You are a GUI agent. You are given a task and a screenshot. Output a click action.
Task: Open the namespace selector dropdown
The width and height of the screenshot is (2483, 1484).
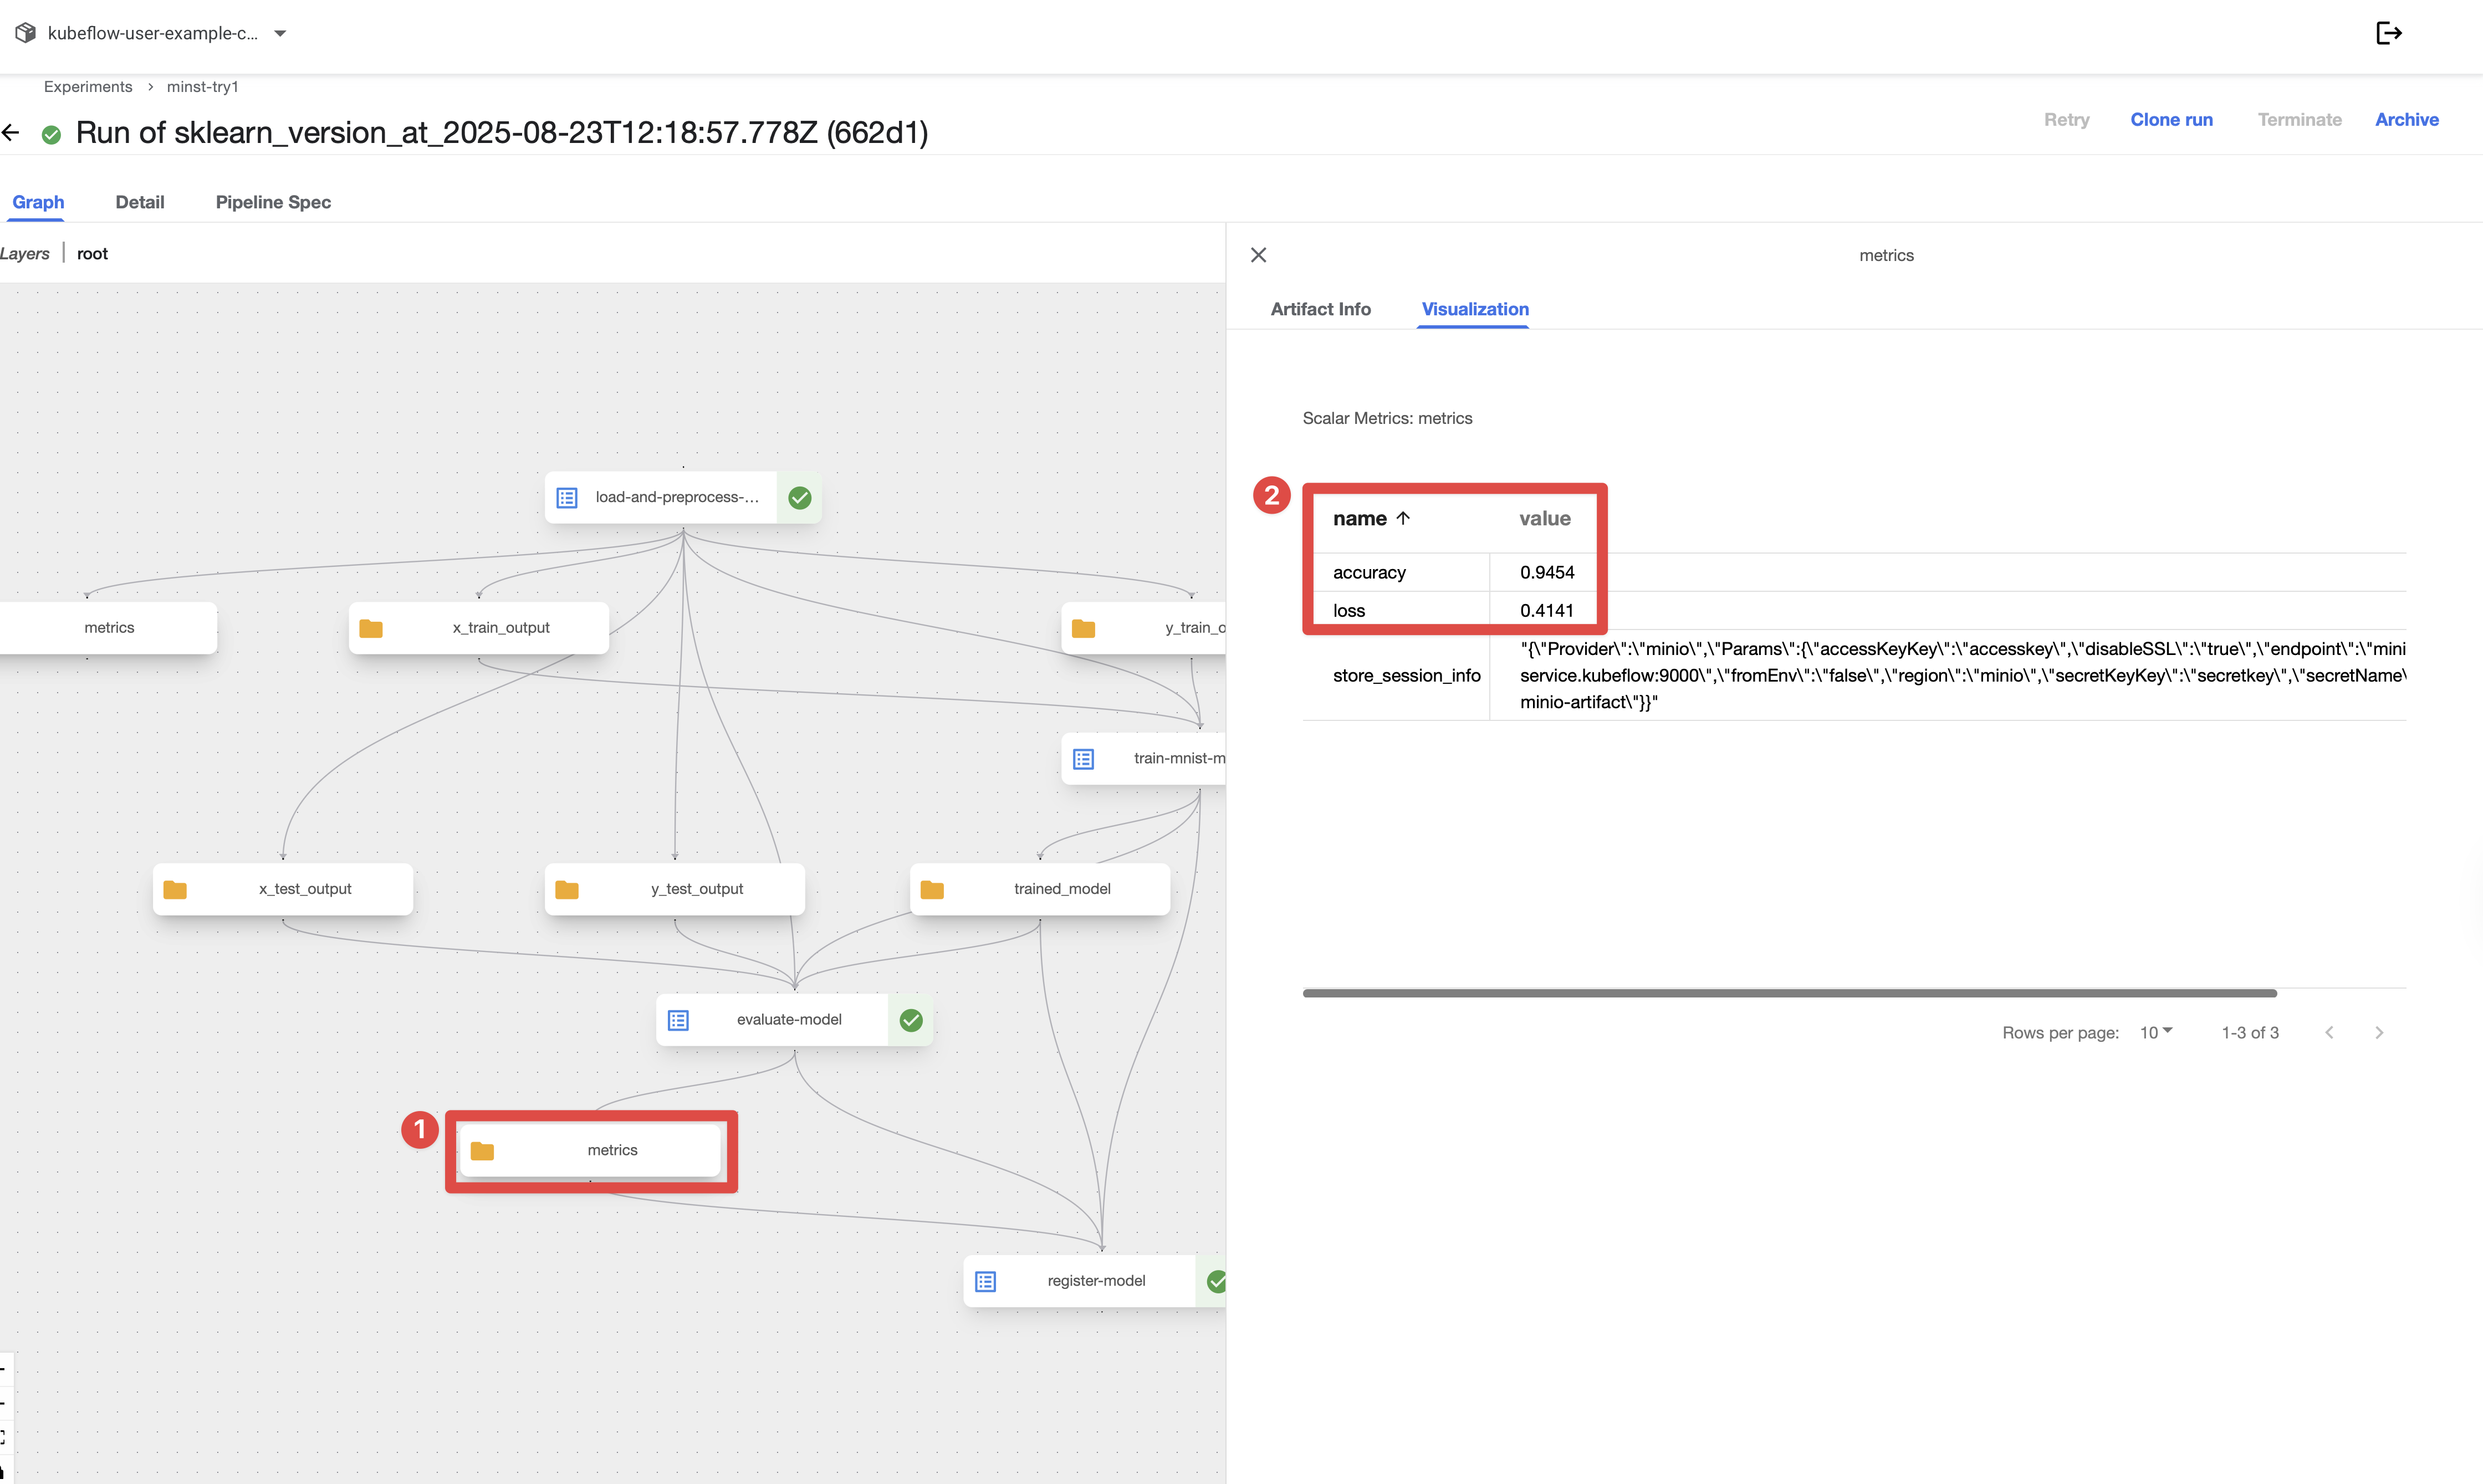pyautogui.click(x=281, y=33)
